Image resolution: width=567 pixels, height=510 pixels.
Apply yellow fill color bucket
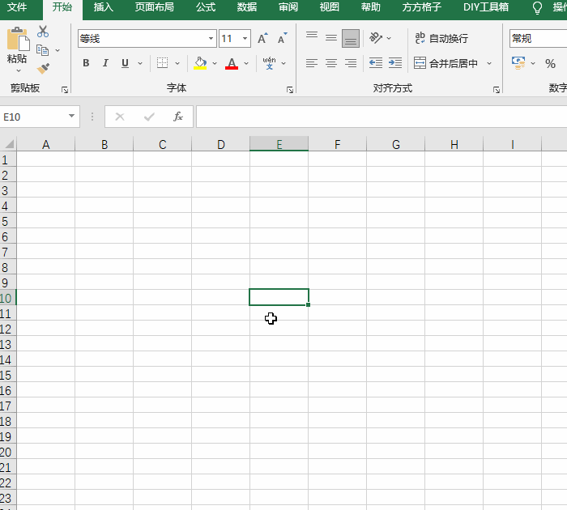point(200,63)
